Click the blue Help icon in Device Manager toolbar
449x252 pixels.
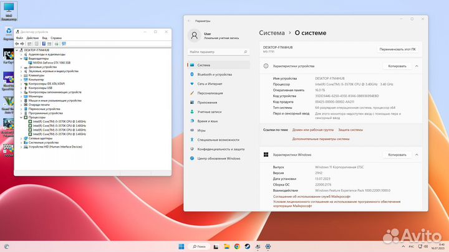pos(44,44)
